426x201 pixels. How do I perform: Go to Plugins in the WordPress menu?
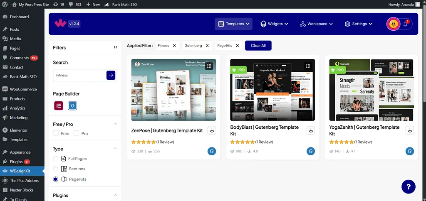(17, 162)
